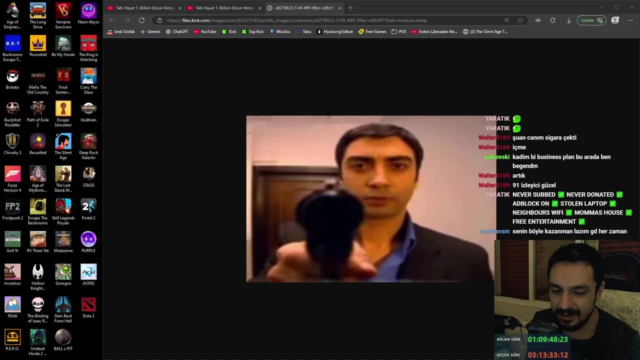Open Brotato desktop shortcut
The width and height of the screenshot is (640, 360).
point(12,79)
